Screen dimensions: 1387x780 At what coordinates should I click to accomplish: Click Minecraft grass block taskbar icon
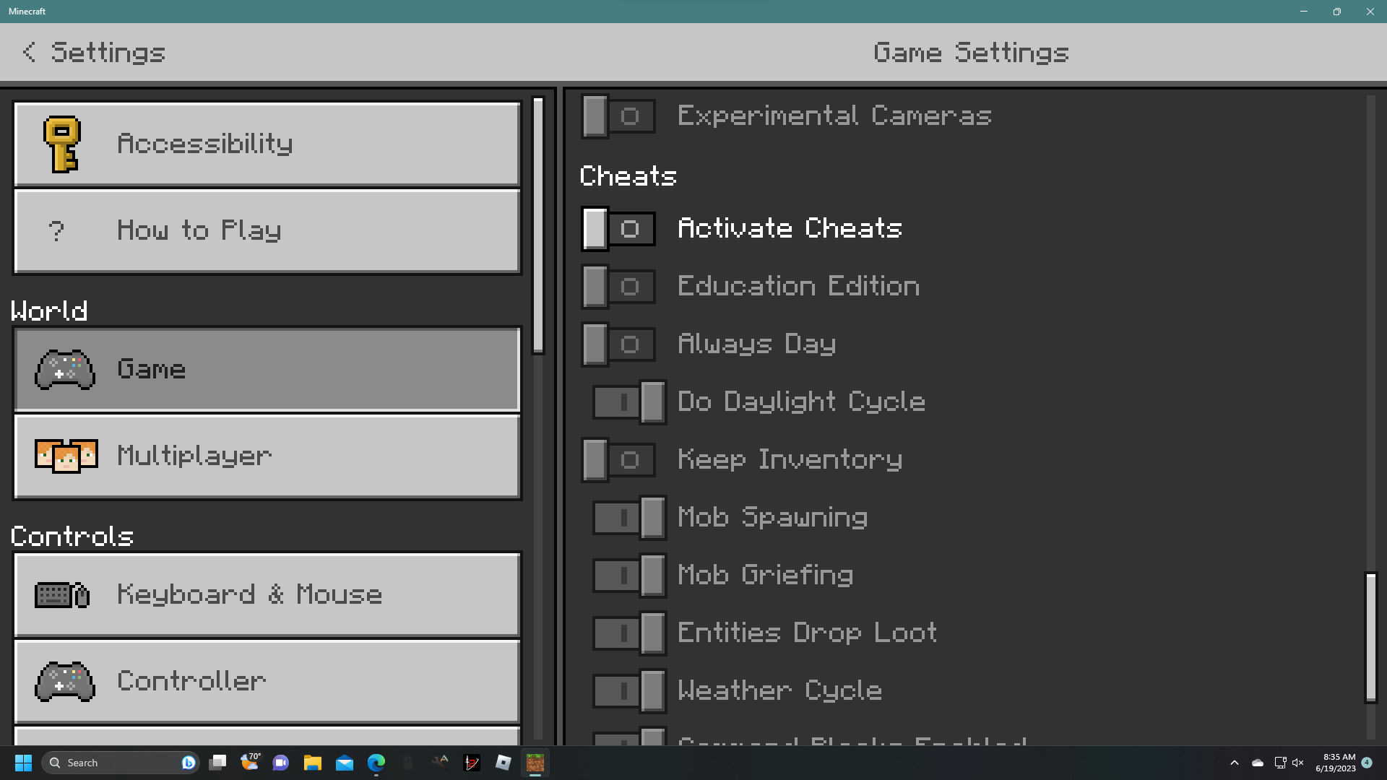535,763
